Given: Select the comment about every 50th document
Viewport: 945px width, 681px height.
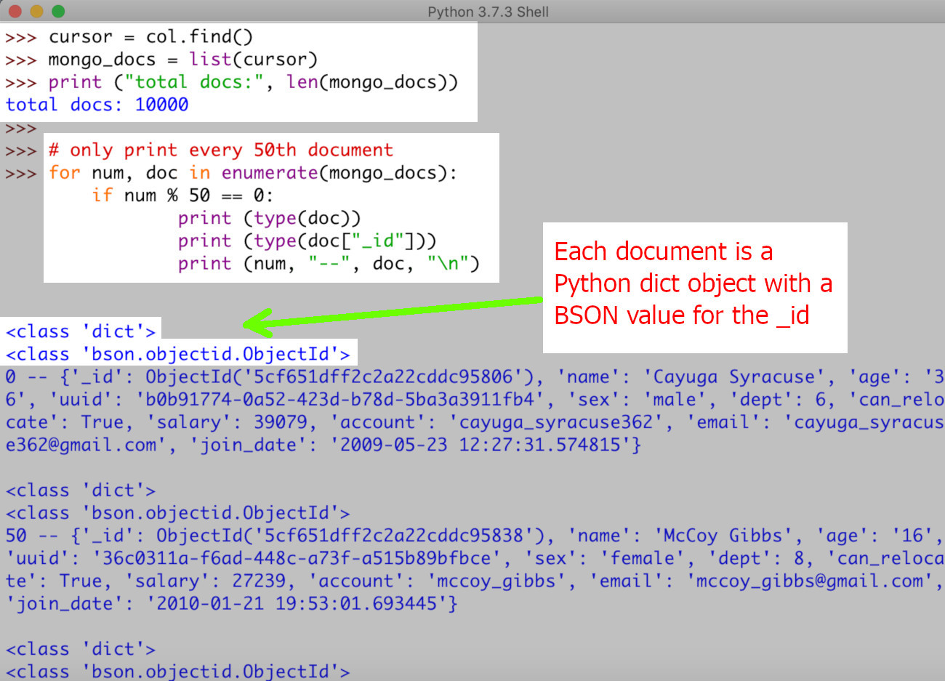Looking at the screenshot, I should (x=218, y=150).
